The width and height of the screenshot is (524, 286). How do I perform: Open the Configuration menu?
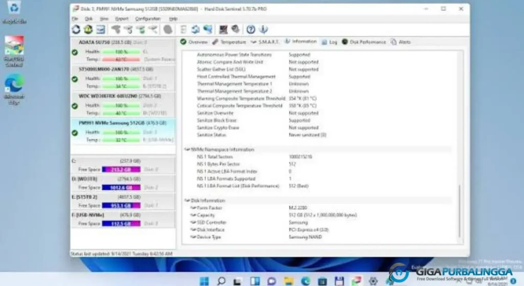pos(148,19)
